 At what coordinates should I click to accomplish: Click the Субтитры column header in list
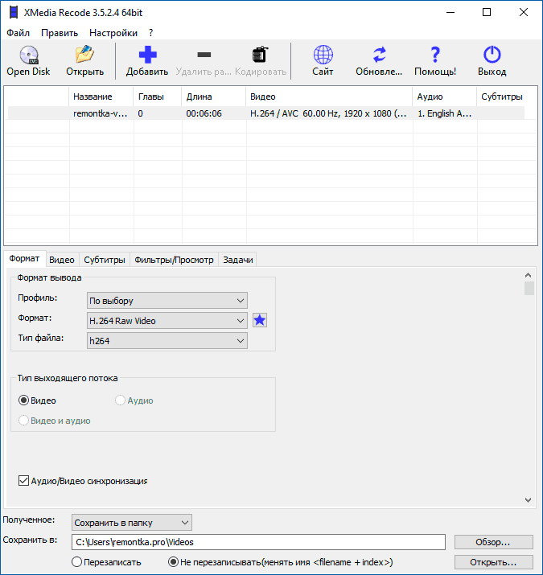tap(502, 97)
